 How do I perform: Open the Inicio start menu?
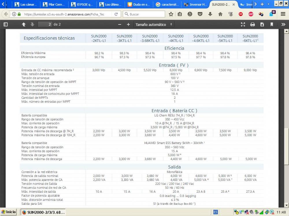(8, 212)
